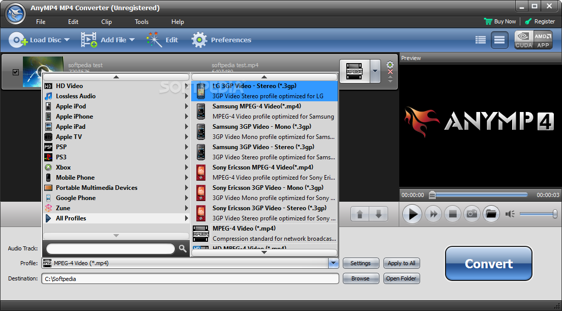Click Apply to All button

tap(401, 263)
